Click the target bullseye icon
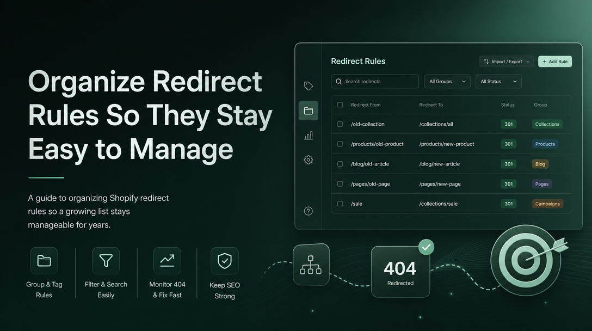 526,260
